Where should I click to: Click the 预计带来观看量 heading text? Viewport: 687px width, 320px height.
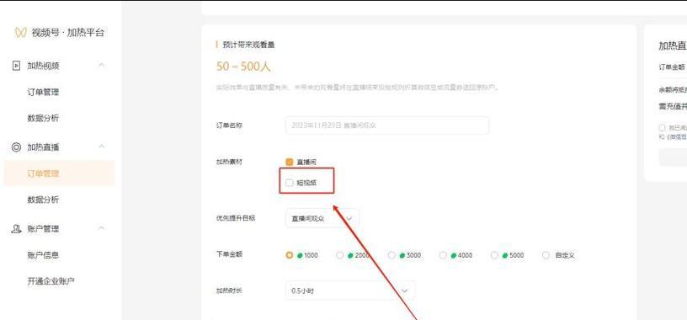(248, 45)
